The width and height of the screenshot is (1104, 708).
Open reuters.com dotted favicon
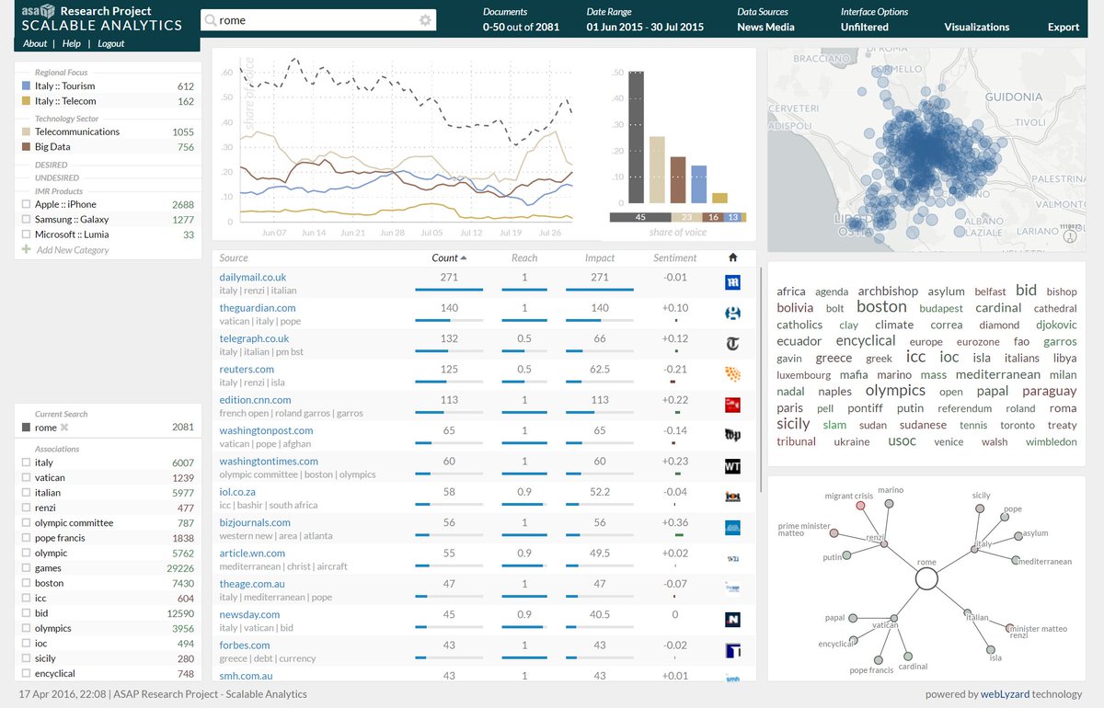(x=732, y=375)
